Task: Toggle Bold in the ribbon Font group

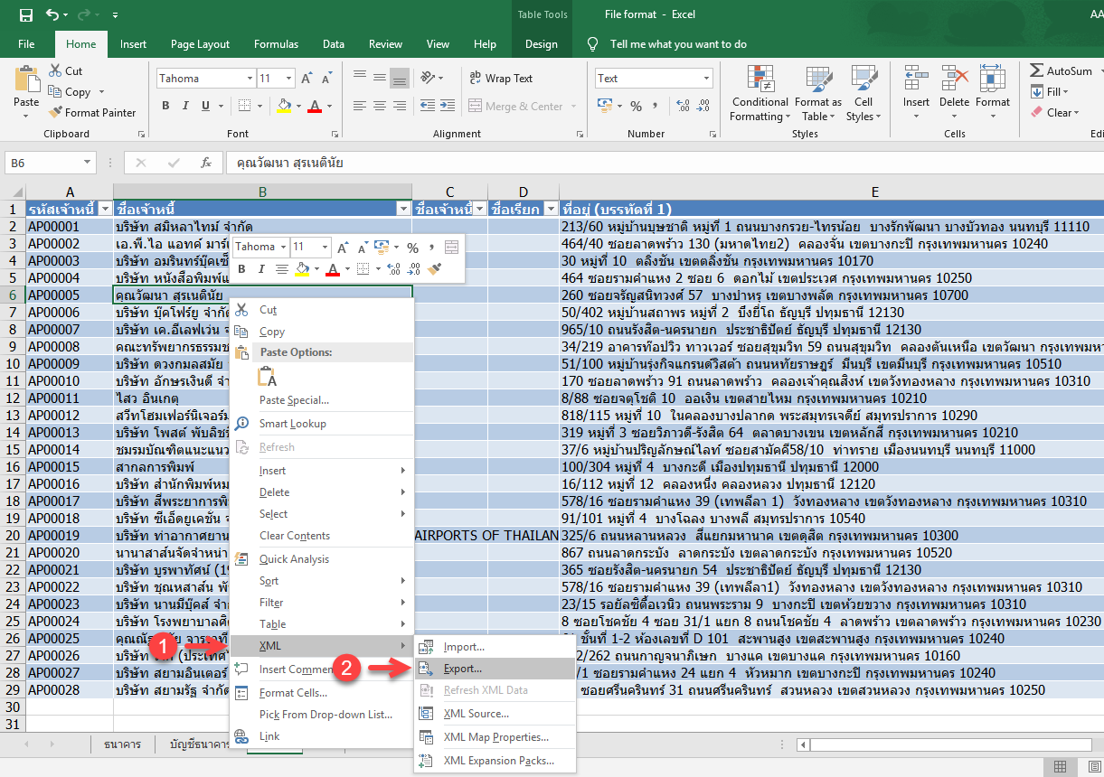Action: (x=166, y=106)
